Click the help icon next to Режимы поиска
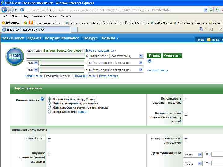Image resolution: width=223 pixels, height=167 pixels. [x=42, y=99]
